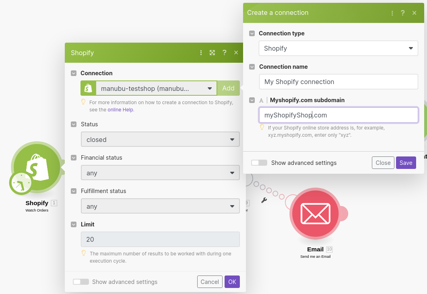The height and width of the screenshot is (294, 427).
Task: Open three-dot menu in Create a connection dialog
Action: click(x=392, y=13)
